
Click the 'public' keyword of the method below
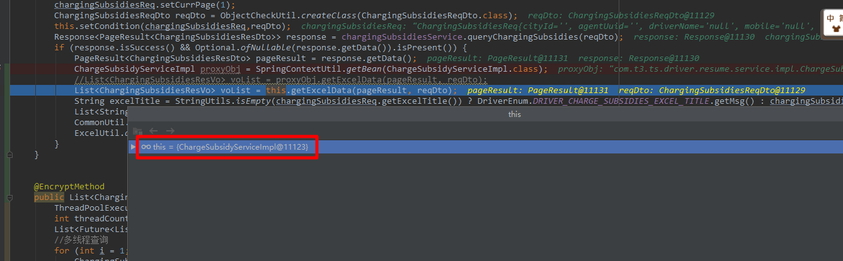[49, 197]
